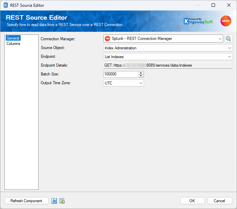Increase Batch Size with up arrow
Screen dimensions: 237x209
[141, 73]
